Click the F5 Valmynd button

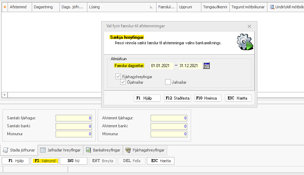coord(45,161)
